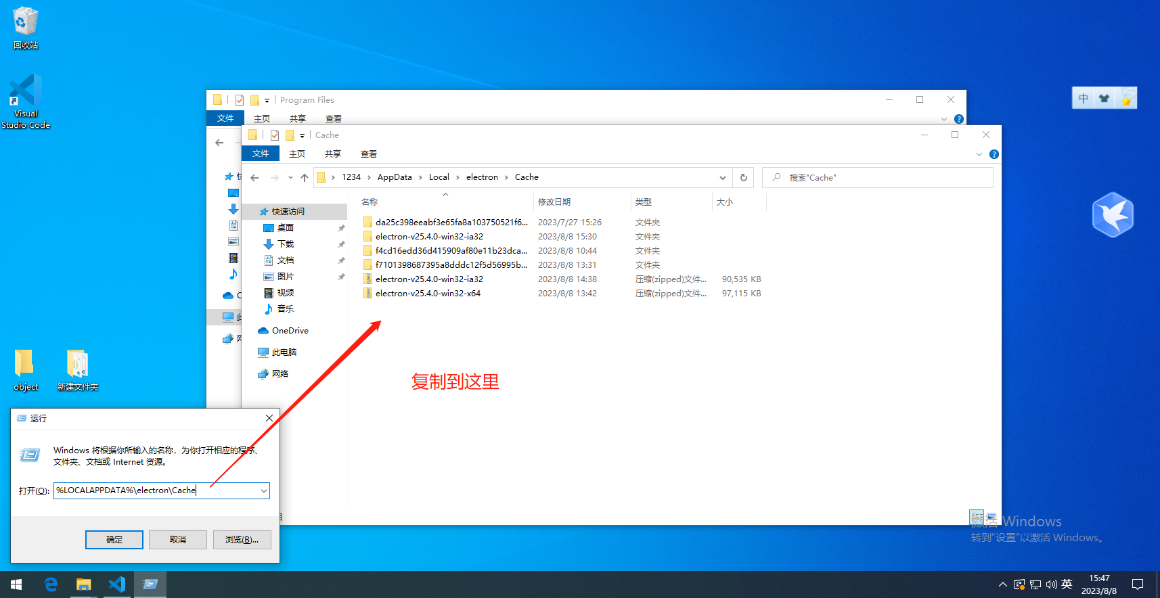Launch Microsoft Edge from taskbar
This screenshot has height=598, width=1160.
pos(51,584)
